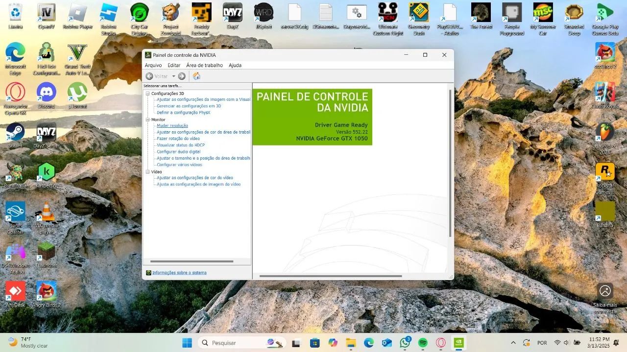Click the forward arrow navigation button

pos(182,76)
